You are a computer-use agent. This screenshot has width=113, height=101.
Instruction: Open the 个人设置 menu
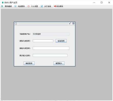click(35, 6)
